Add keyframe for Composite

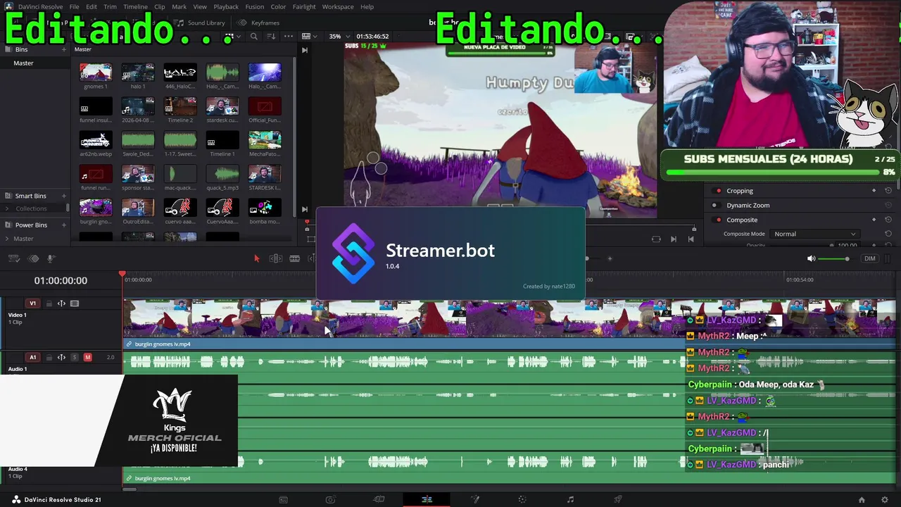tap(874, 220)
